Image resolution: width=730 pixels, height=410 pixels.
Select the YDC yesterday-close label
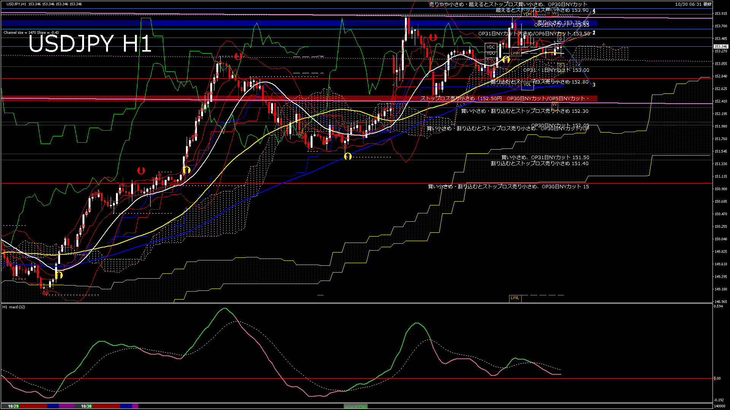point(491,47)
